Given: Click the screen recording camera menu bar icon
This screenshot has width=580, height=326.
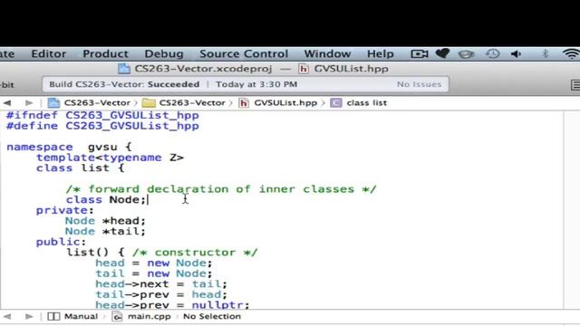Looking at the screenshot, I should (419, 54).
